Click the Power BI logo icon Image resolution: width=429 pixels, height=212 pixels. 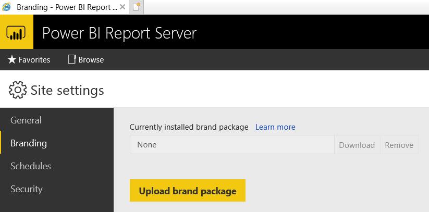16,32
